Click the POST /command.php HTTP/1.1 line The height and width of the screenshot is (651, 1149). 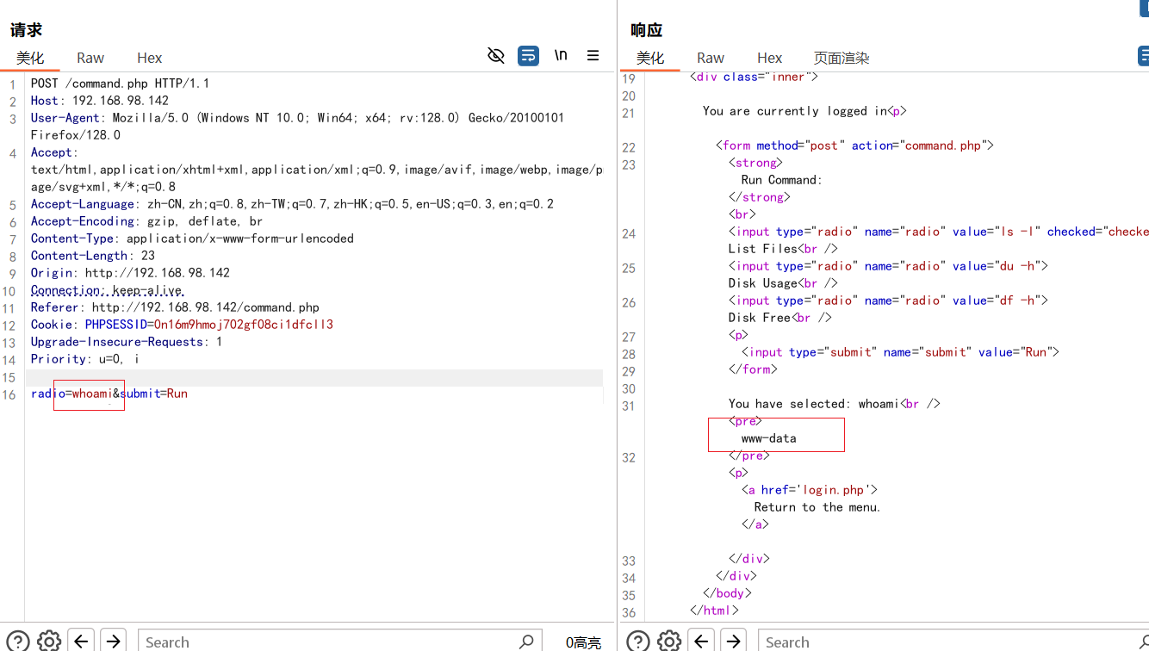coord(120,84)
